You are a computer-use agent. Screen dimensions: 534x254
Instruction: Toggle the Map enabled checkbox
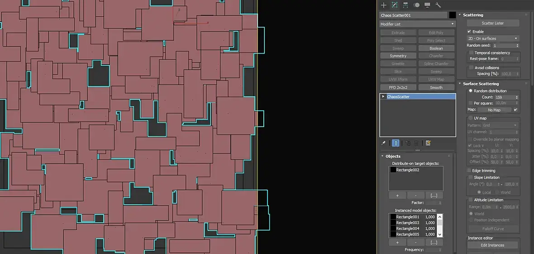515,110
